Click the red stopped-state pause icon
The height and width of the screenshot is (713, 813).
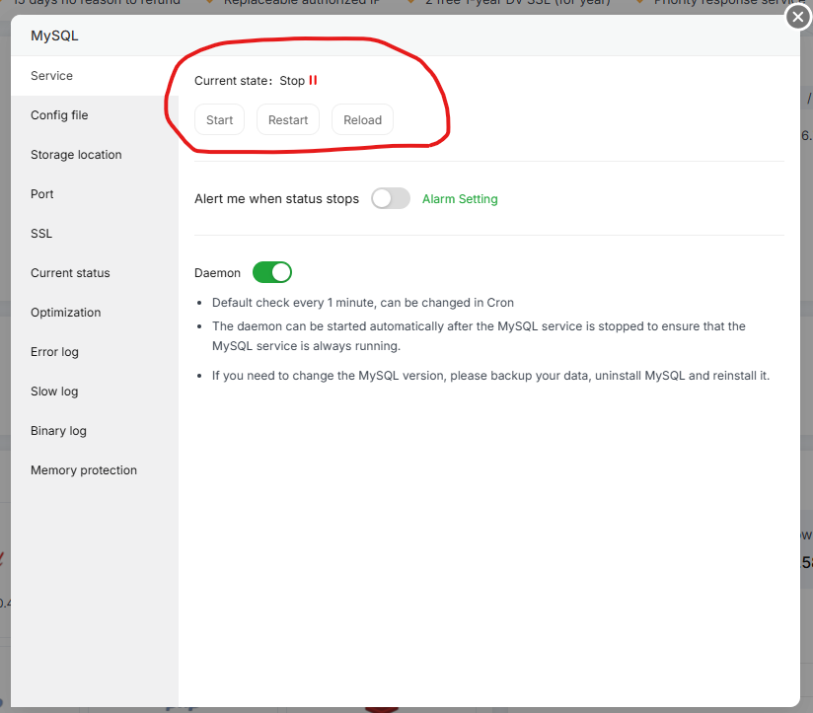coord(313,80)
